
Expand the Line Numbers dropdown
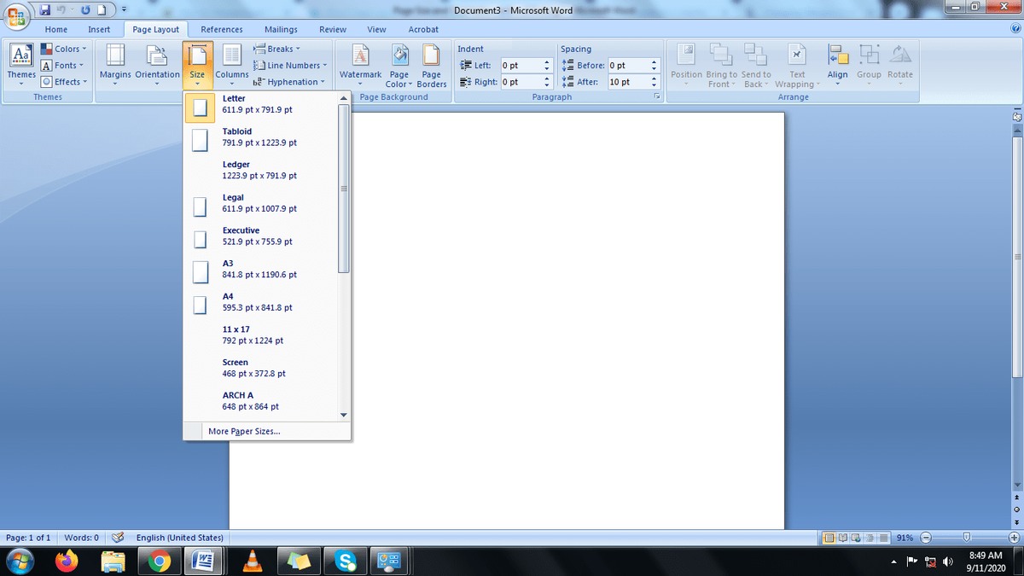[x=291, y=65]
